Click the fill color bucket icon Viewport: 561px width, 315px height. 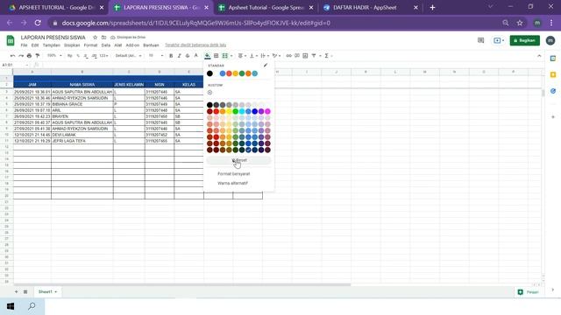pos(208,56)
